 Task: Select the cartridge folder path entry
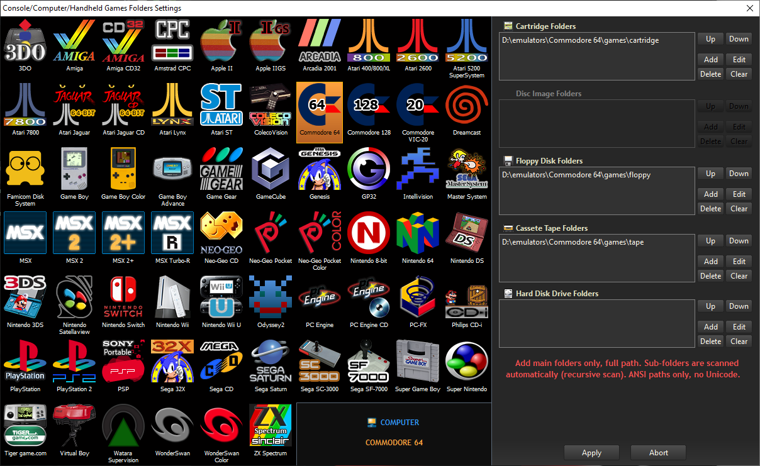click(581, 40)
